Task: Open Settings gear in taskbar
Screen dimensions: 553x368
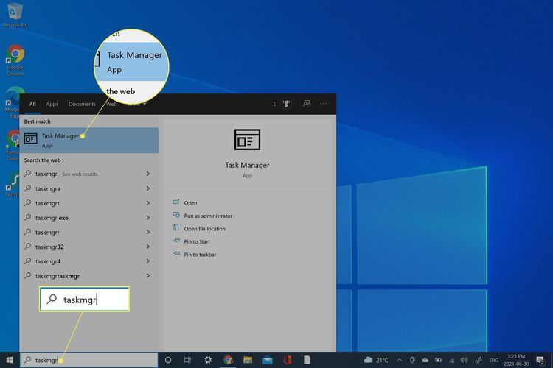Action: pyautogui.click(x=208, y=360)
